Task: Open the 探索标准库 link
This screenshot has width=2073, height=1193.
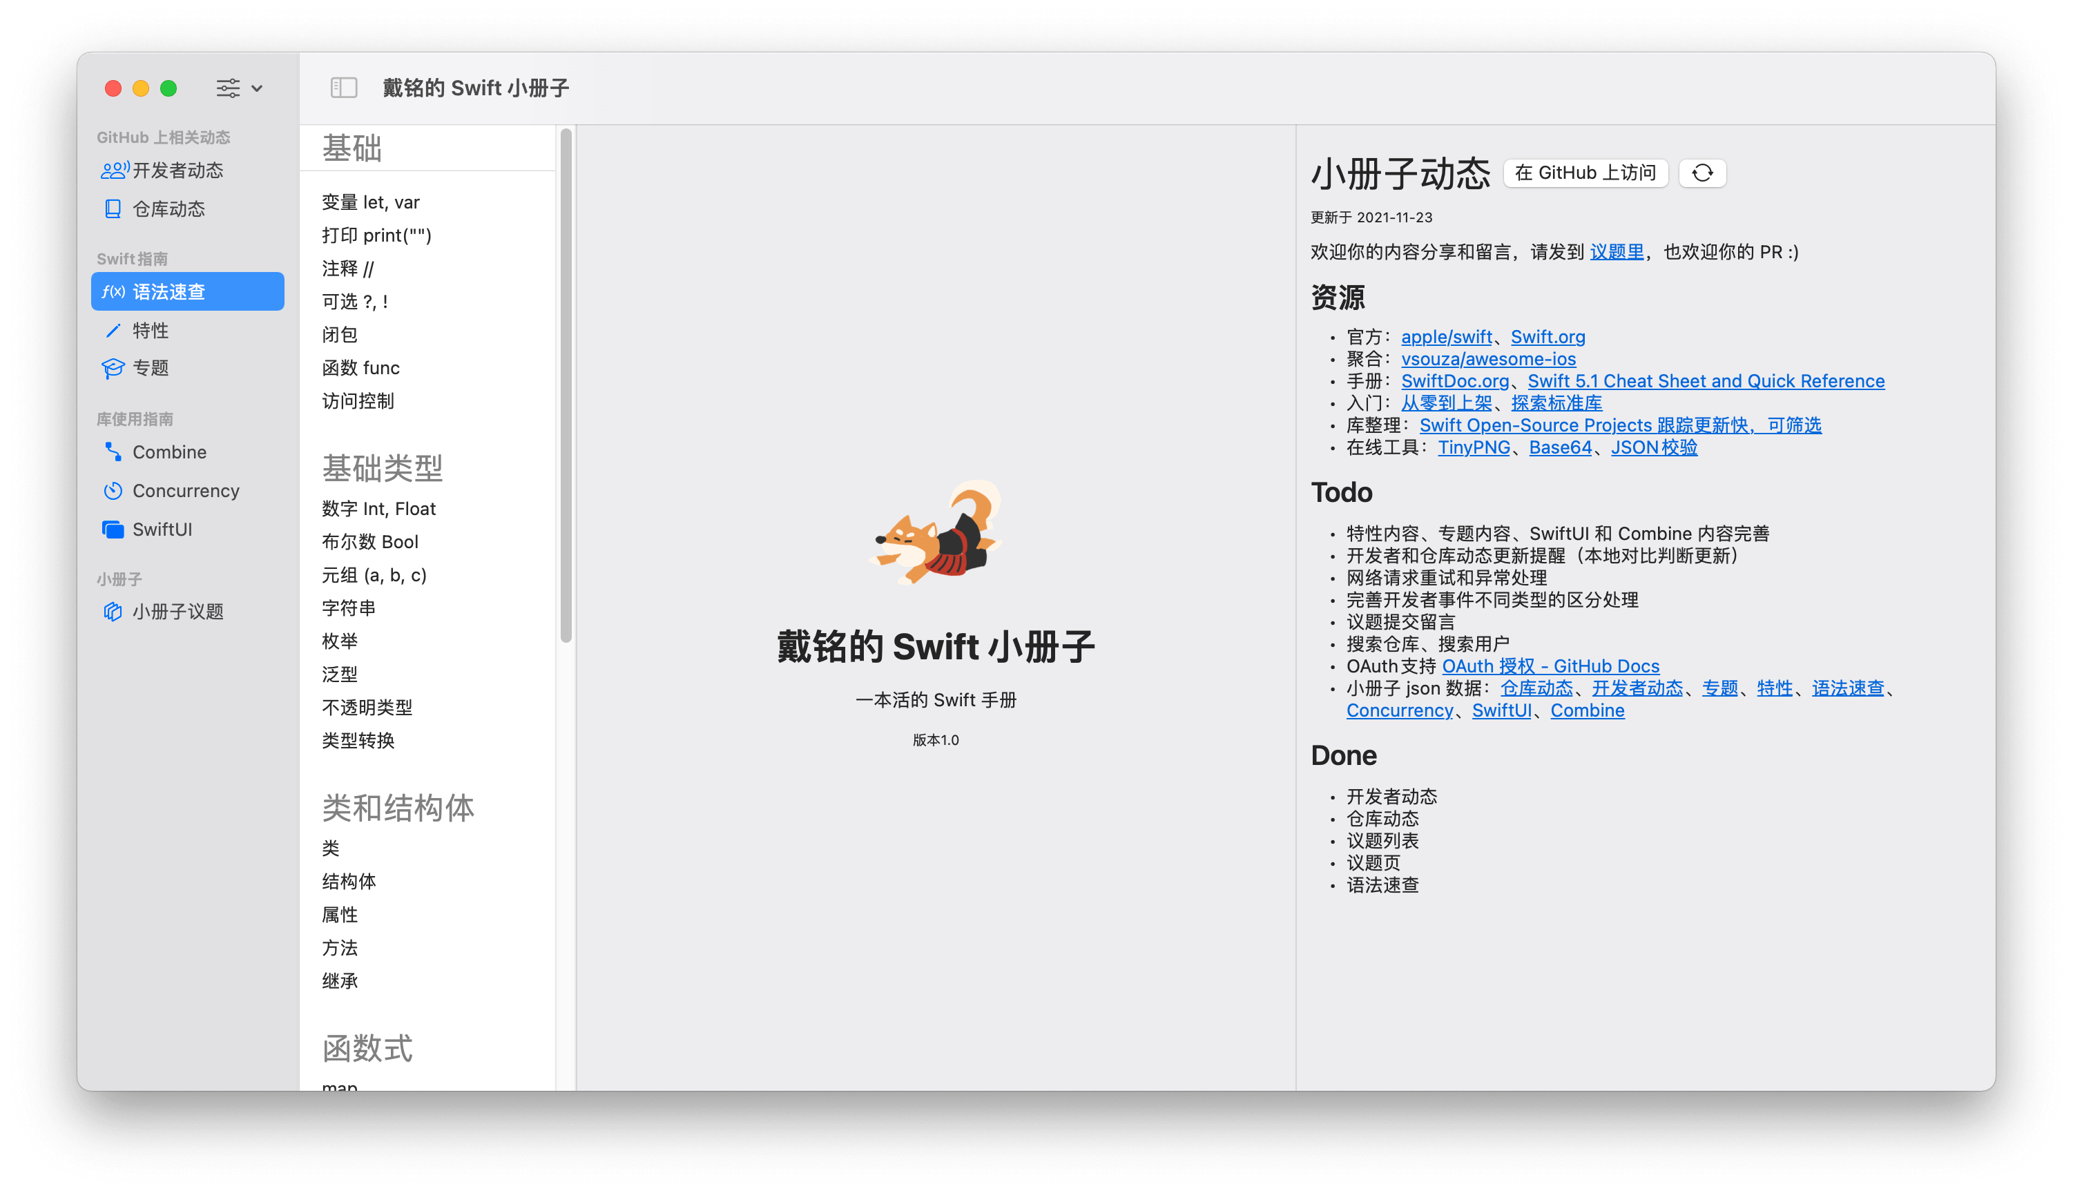Action: tap(1555, 403)
